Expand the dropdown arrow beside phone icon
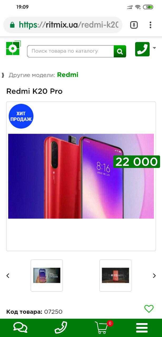 click(154, 48)
